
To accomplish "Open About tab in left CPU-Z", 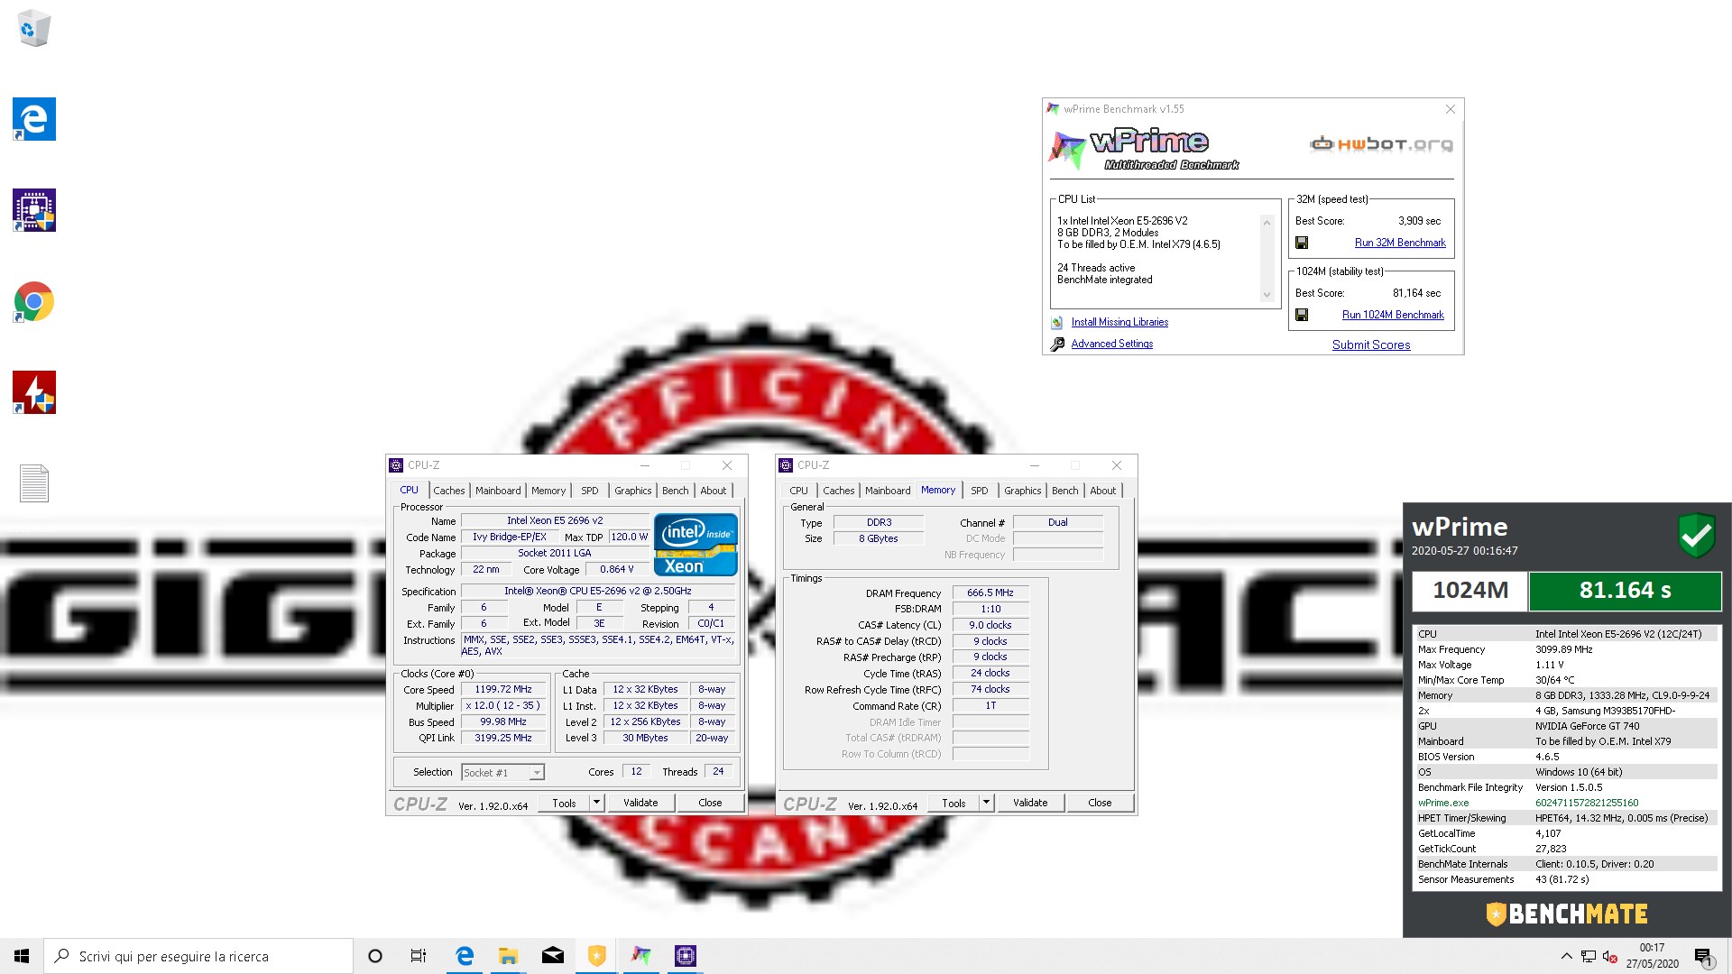I will (x=714, y=491).
